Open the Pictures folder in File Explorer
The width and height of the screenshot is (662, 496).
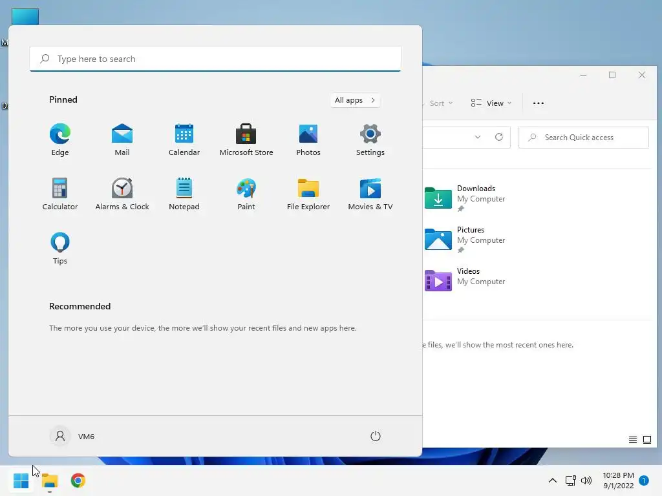[x=465, y=239]
